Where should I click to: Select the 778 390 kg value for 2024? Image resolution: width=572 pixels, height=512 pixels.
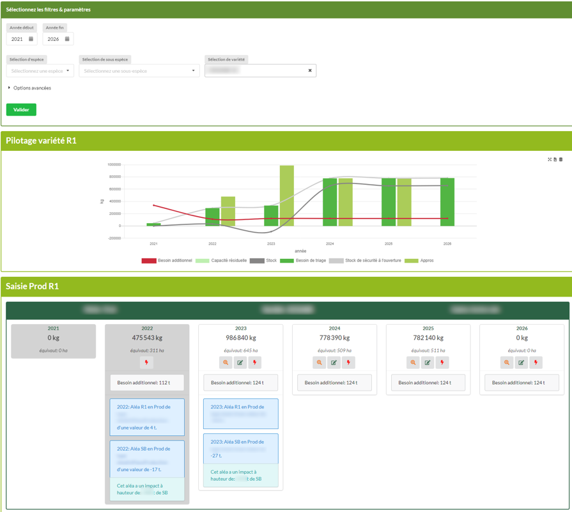(334, 338)
